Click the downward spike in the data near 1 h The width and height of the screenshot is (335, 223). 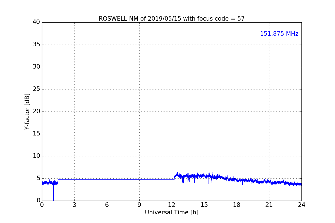(x=54, y=192)
